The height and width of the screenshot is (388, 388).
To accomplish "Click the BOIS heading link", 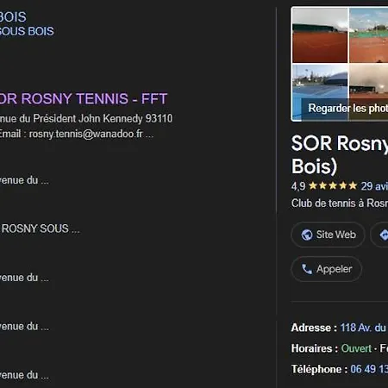I will click(13, 17).
